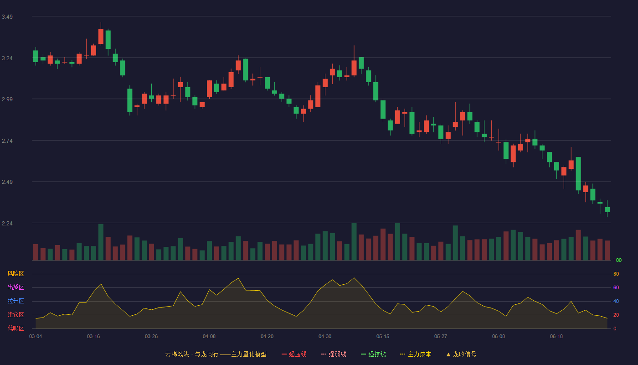638x365 pixels.
Task: Click the 2.74 price axis label
Action: pyautogui.click(x=7, y=141)
